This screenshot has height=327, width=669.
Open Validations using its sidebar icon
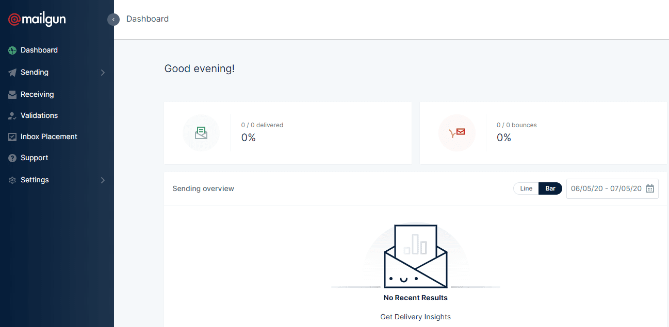coord(11,115)
